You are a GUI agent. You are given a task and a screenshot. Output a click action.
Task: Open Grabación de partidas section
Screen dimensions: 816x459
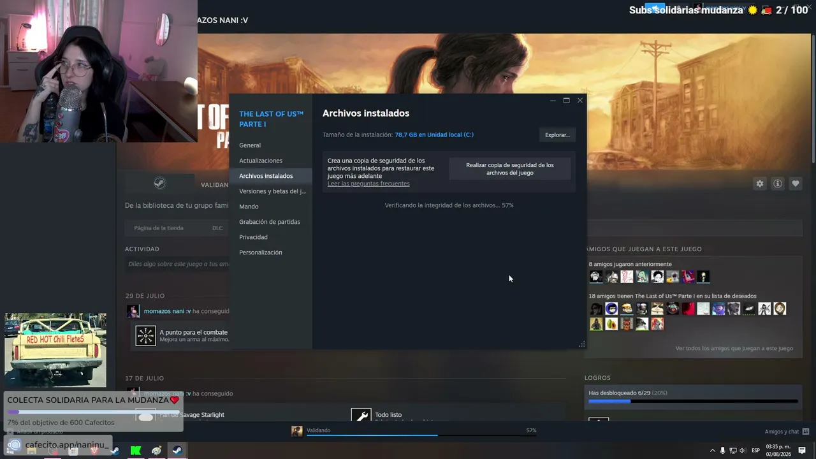(271, 222)
